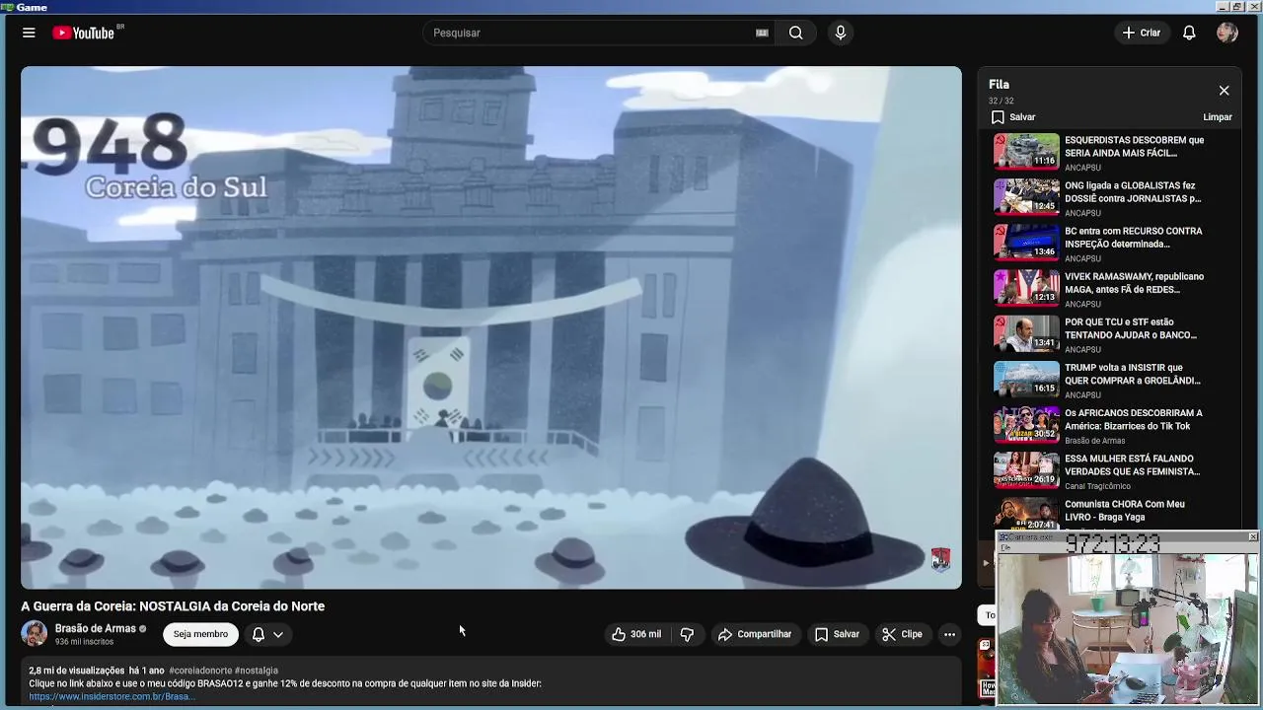Open the #nostalgia hashtag
The width and height of the screenshot is (1263, 710).
point(257,671)
